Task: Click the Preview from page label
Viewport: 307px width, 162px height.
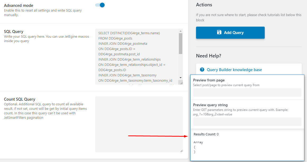Action: pyautogui.click(x=209, y=80)
